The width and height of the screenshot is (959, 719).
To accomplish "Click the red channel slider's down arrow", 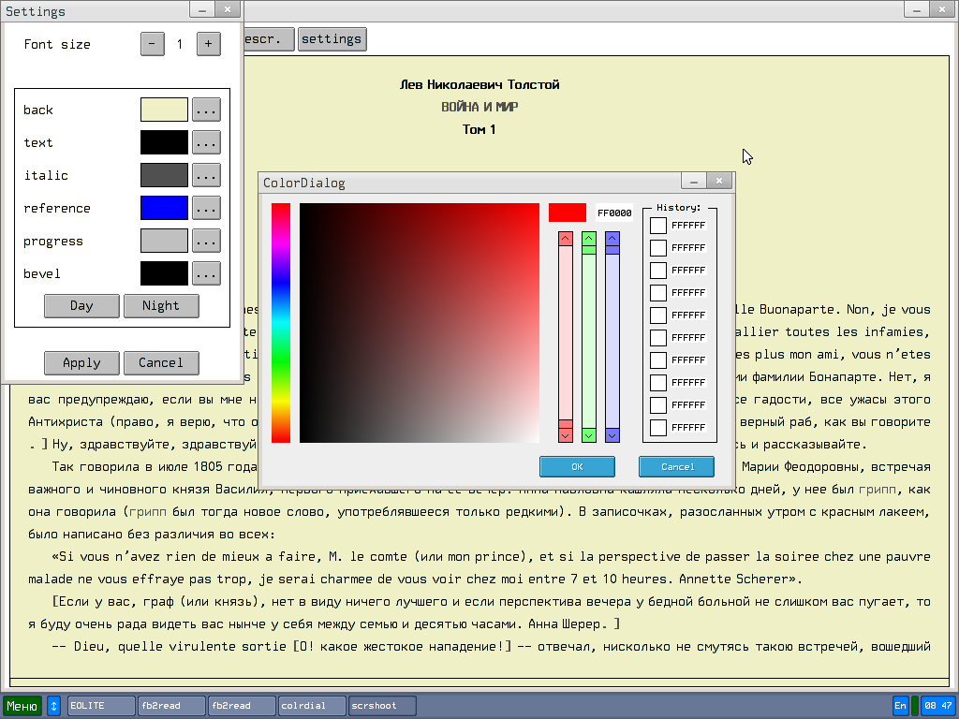I will pyautogui.click(x=566, y=435).
